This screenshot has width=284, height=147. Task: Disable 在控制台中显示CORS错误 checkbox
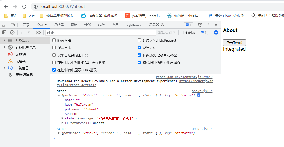(54, 70)
